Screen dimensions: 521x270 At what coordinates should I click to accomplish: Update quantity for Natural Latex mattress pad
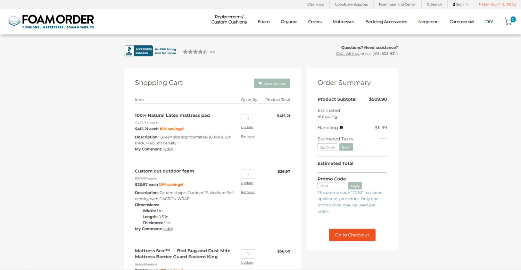tap(247, 127)
